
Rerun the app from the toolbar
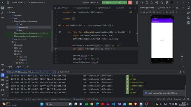[116, 2]
